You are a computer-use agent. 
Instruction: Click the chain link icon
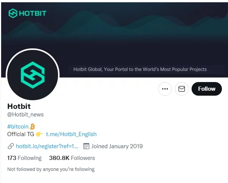point(11,146)
